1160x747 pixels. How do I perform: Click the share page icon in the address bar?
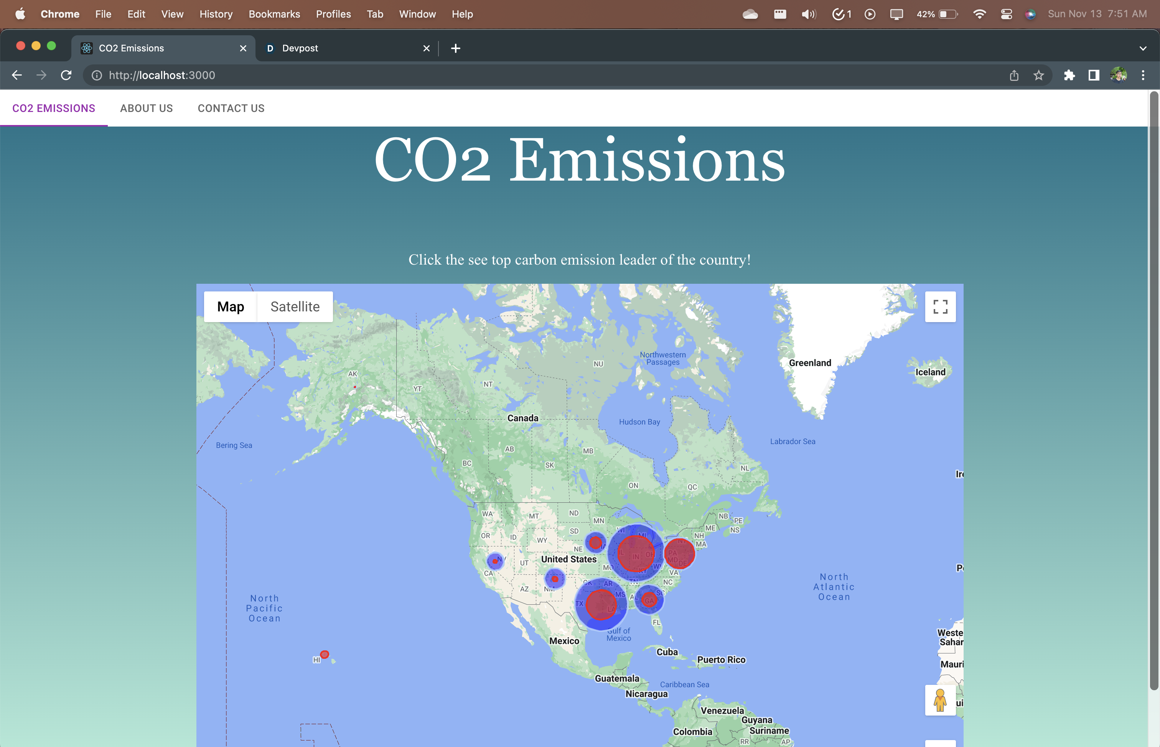1014,75
